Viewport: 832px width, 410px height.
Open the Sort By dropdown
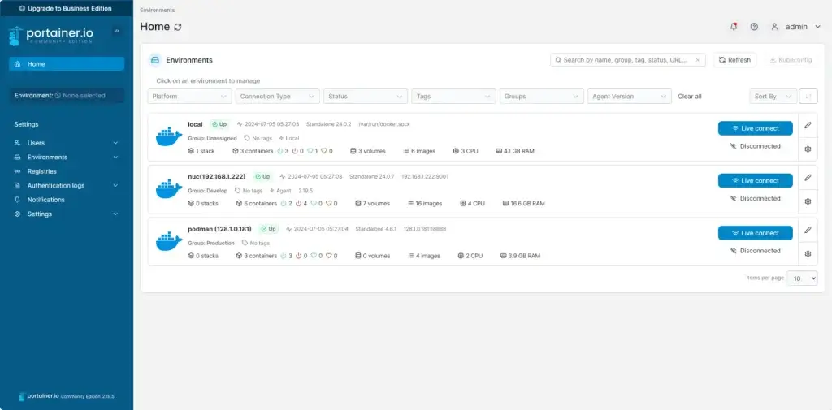[773, 97]
